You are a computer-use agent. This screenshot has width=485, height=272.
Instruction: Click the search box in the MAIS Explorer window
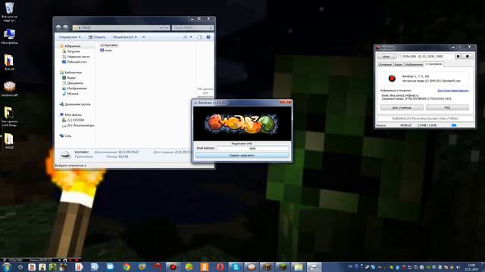[x=192, y=28]
